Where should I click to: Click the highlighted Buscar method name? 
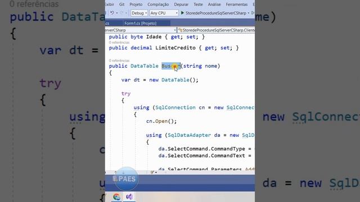tap(171, 66)
